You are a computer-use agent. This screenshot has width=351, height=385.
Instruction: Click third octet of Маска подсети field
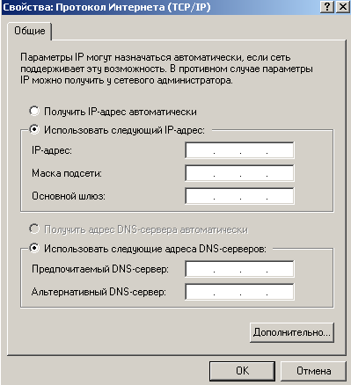coord(253,173)
